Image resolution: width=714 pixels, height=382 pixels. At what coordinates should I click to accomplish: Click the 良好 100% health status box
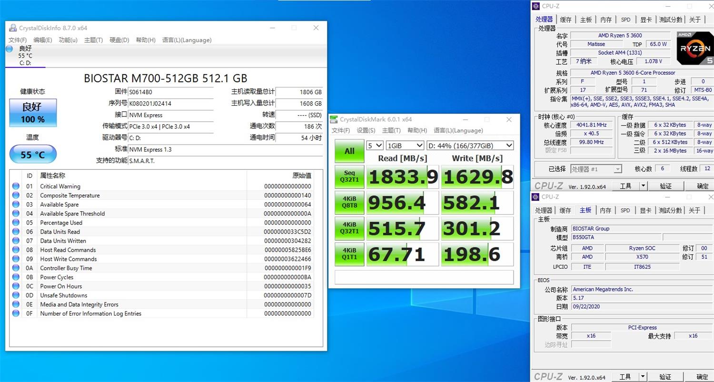33,113
